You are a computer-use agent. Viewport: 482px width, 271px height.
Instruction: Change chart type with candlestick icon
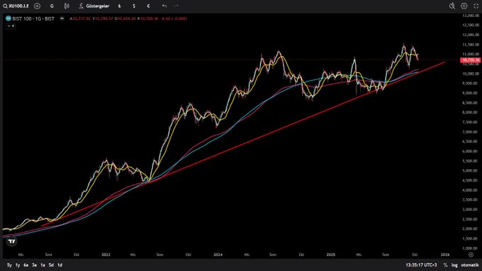(x=67, y=6)
